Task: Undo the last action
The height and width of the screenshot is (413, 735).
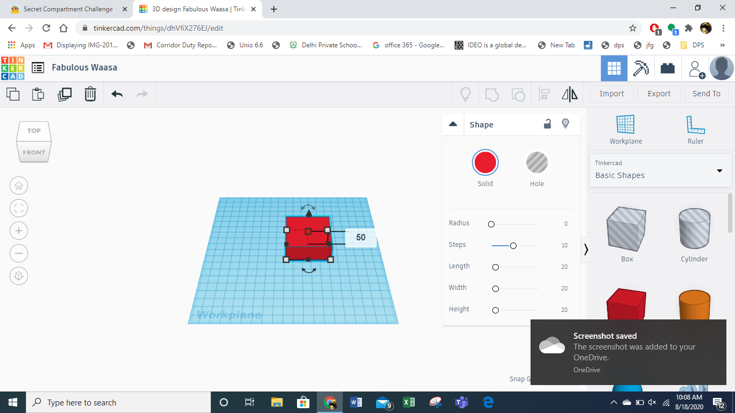Action: [117, 94]
